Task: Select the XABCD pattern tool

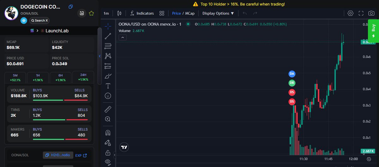Action: 108,56
